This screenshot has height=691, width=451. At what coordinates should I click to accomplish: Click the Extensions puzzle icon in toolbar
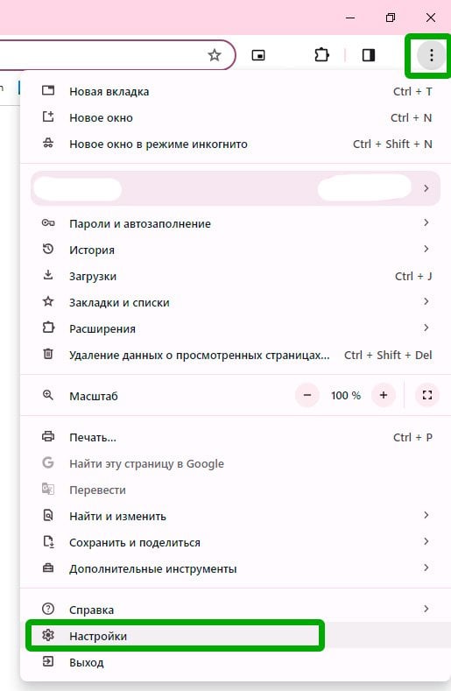click(321, 55)
